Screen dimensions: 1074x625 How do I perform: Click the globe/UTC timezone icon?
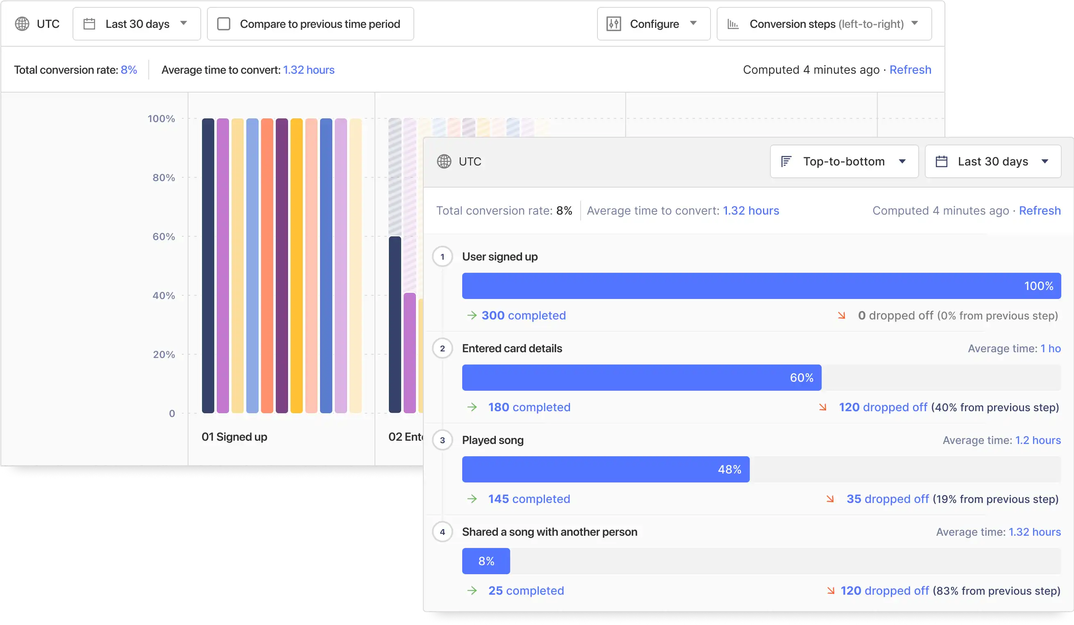click(x=22, y=24)
